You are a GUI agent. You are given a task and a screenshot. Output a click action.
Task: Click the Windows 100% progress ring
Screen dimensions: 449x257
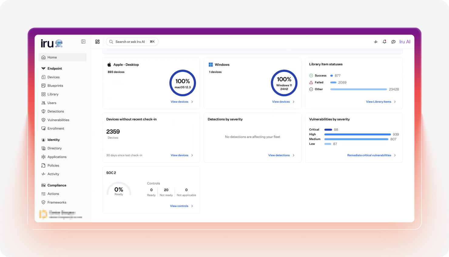[284, 83]
